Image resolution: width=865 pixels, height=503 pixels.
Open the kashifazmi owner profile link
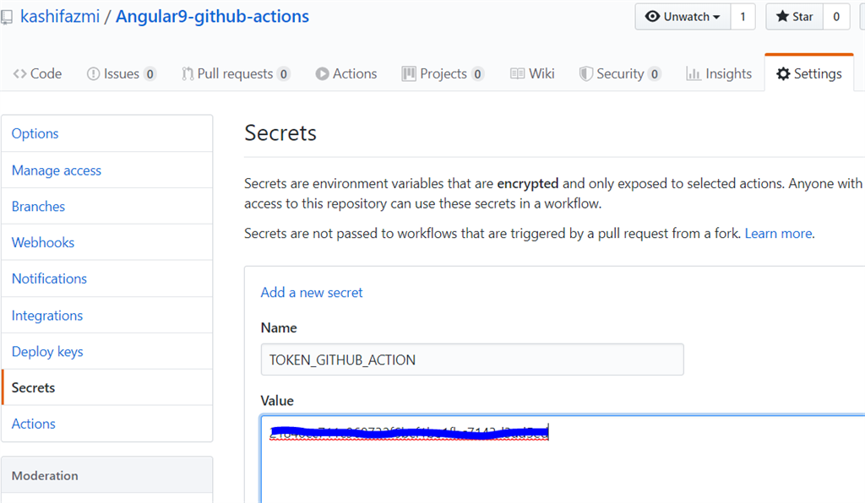[57, 17]
